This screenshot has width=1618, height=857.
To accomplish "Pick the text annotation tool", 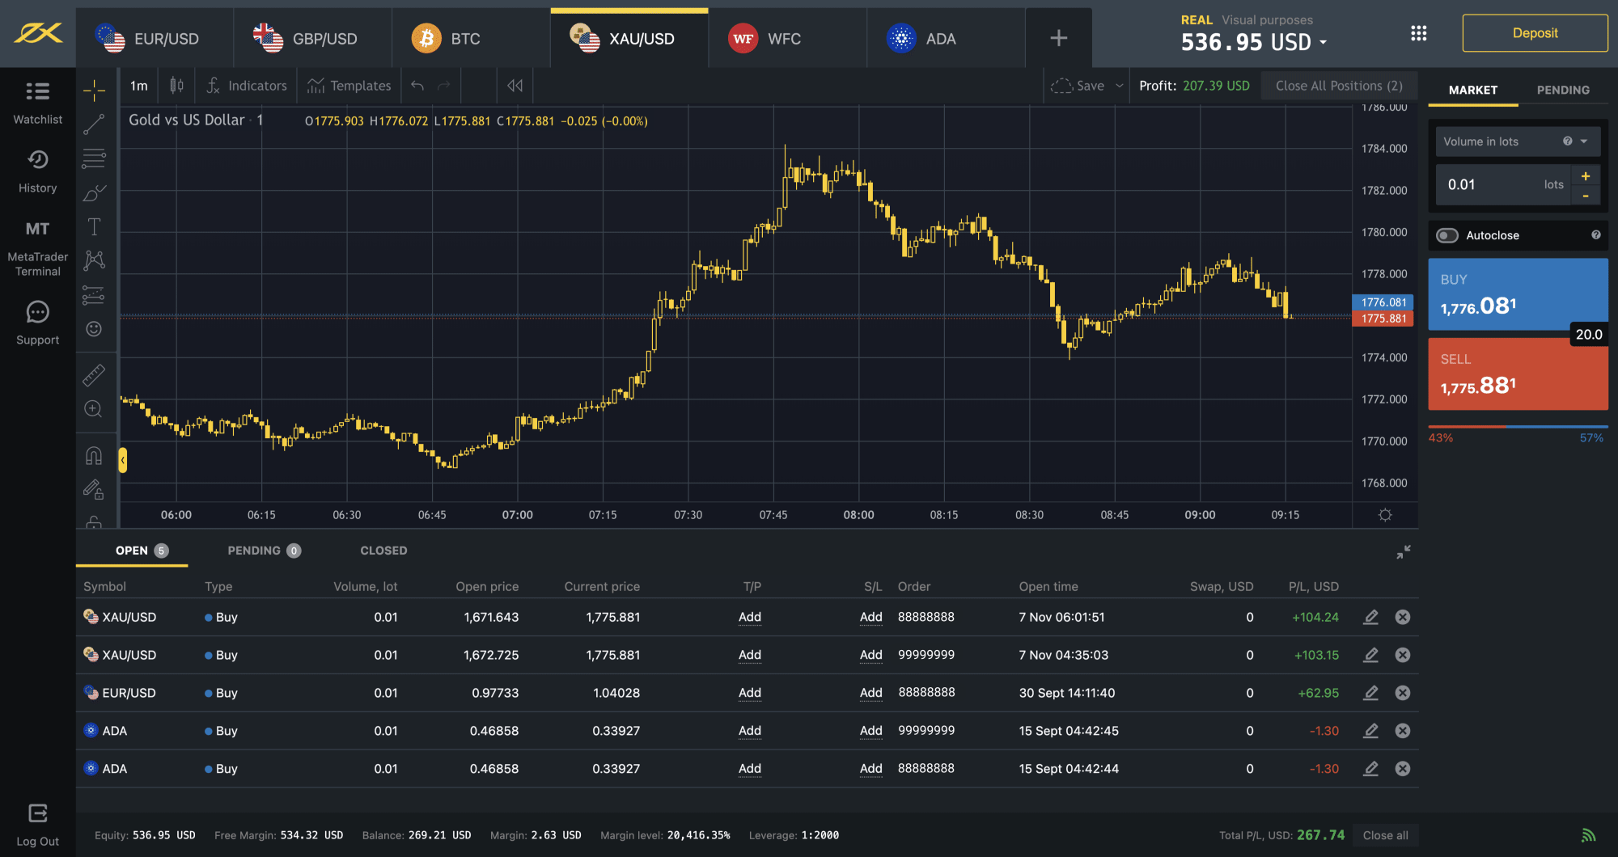I will click(x=94, y=226).
